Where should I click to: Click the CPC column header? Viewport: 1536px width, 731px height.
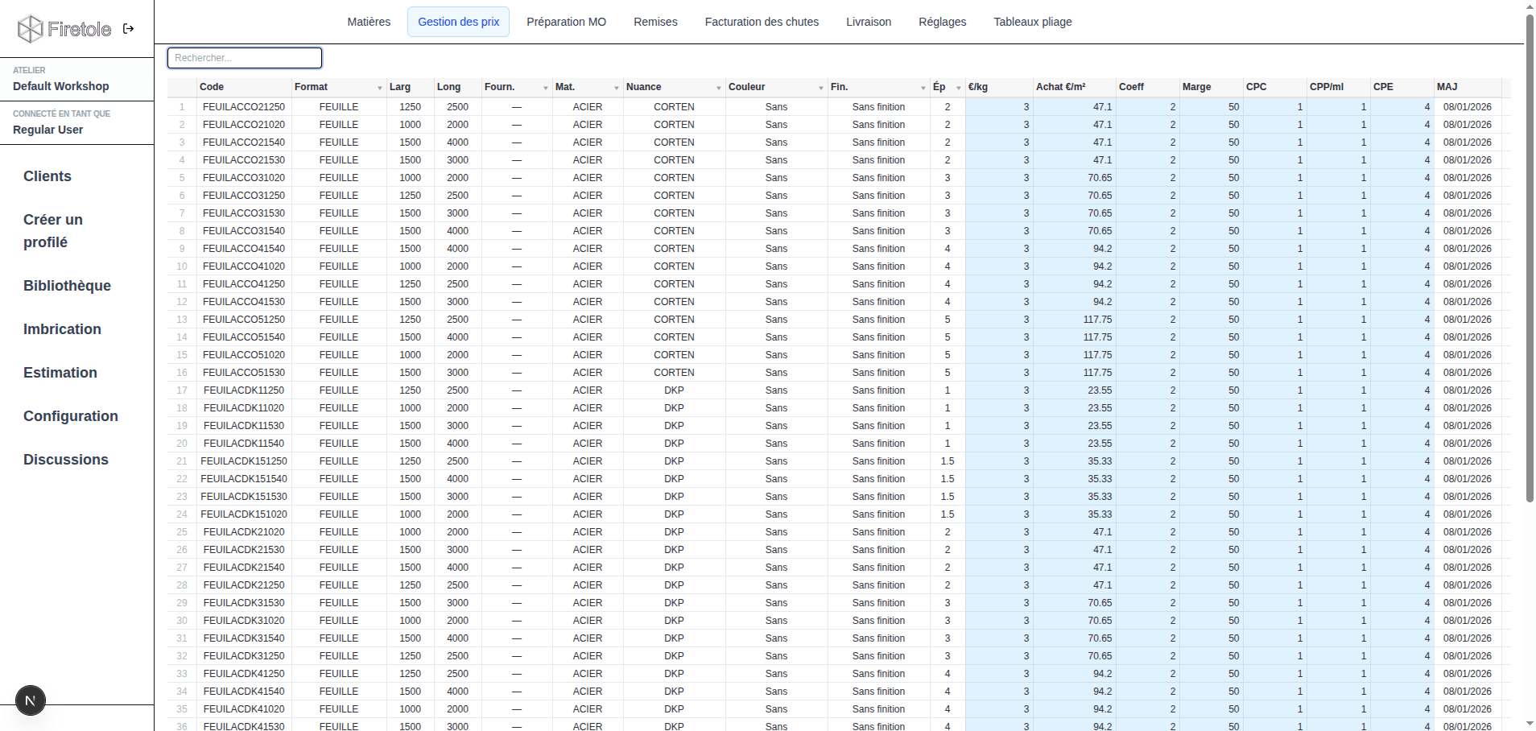tap(1275, 87)
